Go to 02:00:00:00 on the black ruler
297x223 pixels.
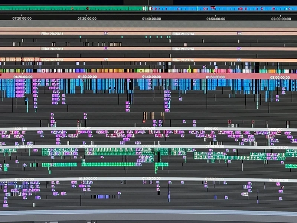click(x=281, y=19)
